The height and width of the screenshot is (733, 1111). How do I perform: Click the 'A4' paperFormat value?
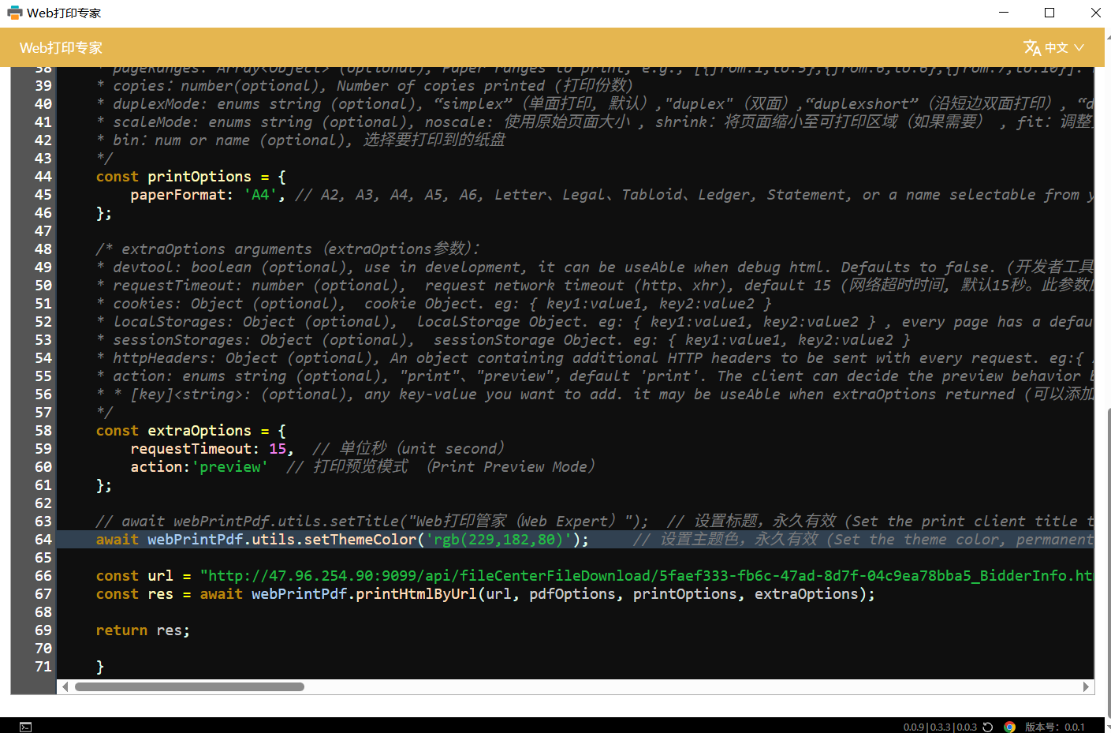point(259,195)
